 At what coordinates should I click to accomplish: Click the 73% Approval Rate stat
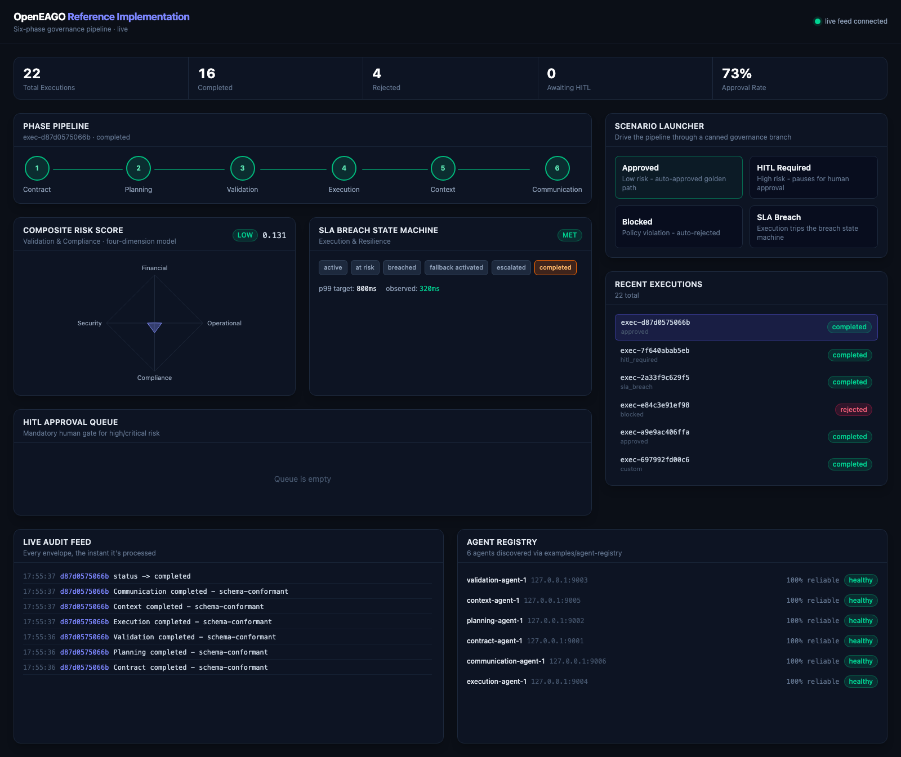pyautogui.click(x=800, y=78)
